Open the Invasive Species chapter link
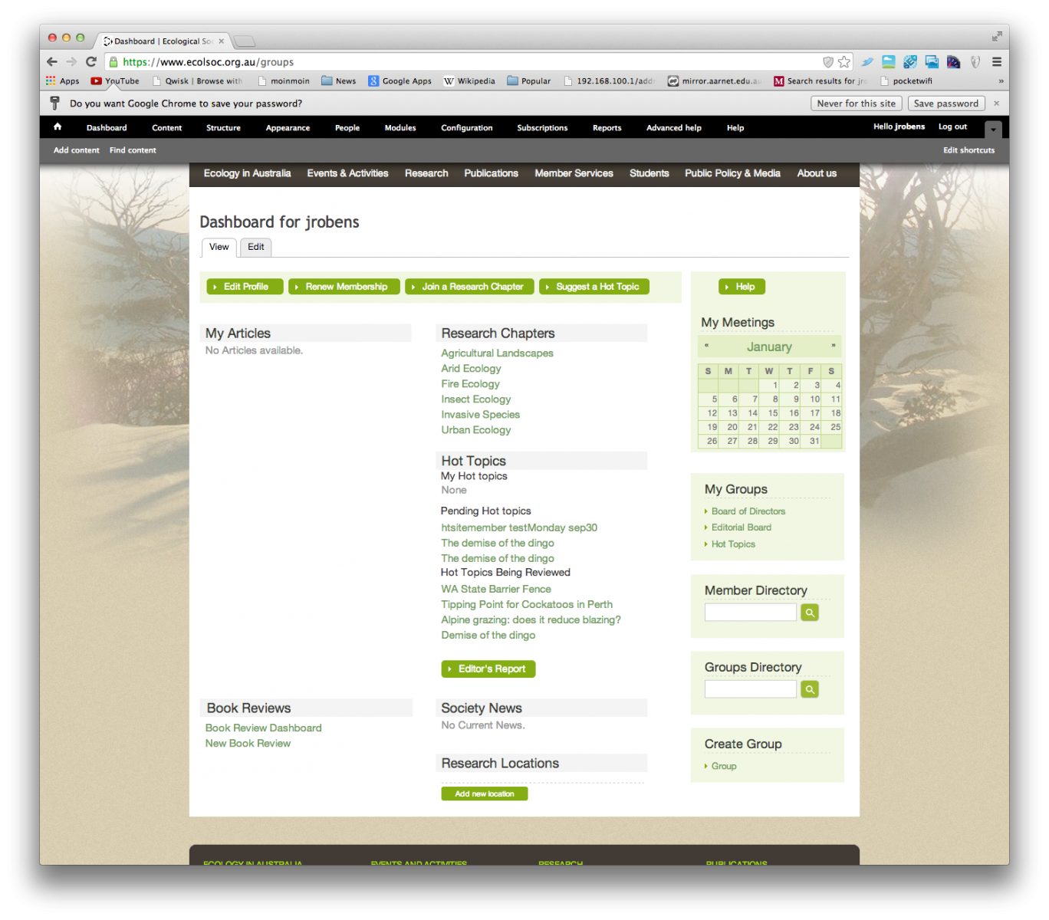This screenshot has width=1049, height=920. point(480,415)
